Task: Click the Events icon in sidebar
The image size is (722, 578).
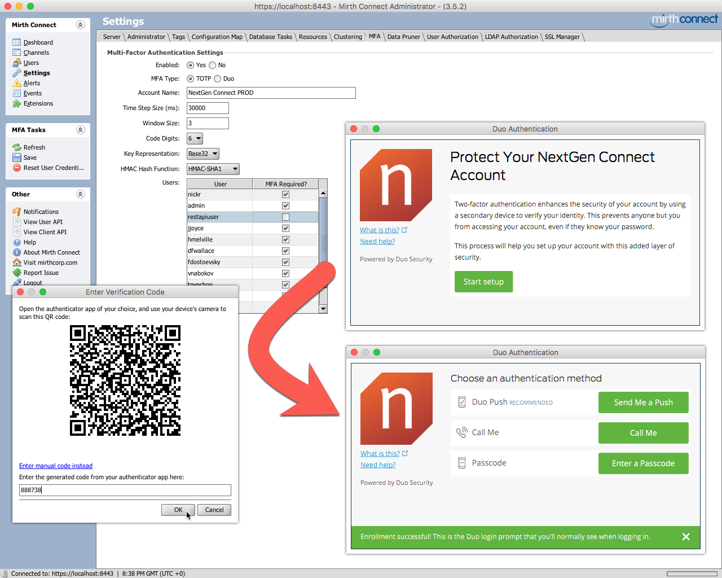Action: [17, 93]
